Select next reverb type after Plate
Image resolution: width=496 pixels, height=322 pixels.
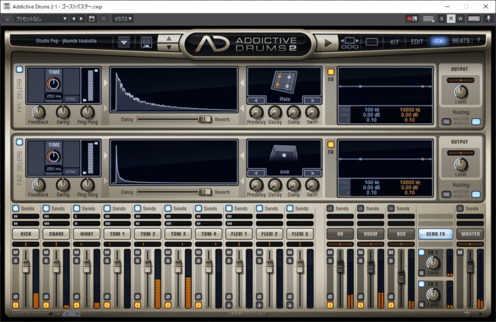pyautogui.click(x=312, y=100)
